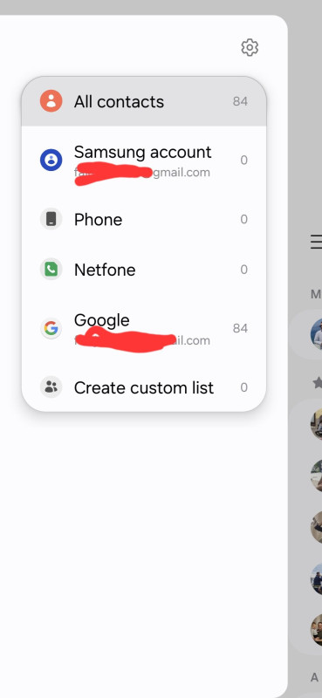Click the blue Samsung account icon
Viewport: 322px width, 698px height.
click(x=51, y=160)
